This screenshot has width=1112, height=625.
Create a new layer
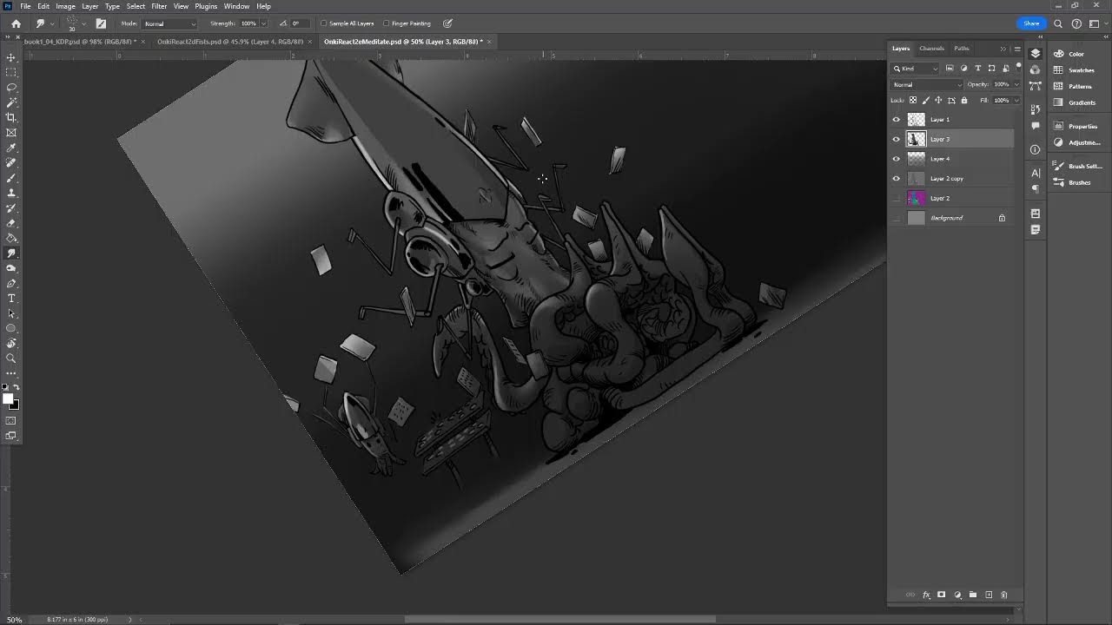(x=989, y=595)
